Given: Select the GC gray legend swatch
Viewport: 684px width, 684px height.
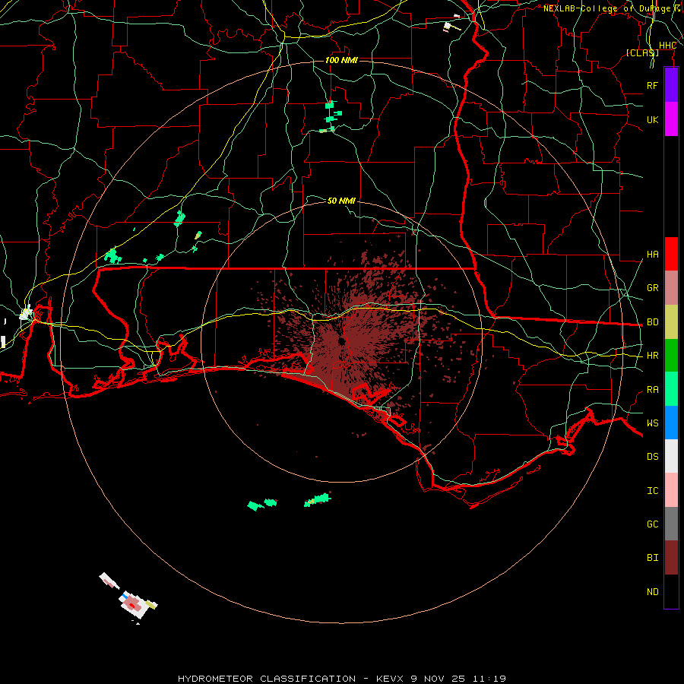Looking at the screenshot, I should [671, 524].
